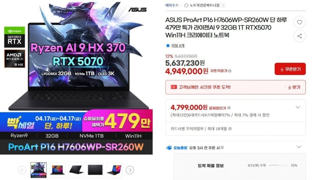
Task: Click the info icon beside 쿠폰적용가
Action: (x=230, y=71)
